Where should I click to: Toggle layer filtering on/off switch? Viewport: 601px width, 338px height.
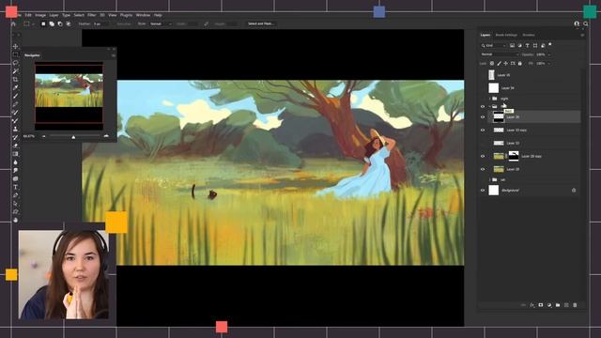click(x=550, y=45)
